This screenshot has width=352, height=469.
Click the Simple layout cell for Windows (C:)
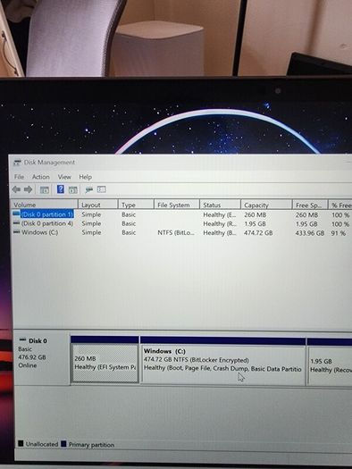[91, 232]
